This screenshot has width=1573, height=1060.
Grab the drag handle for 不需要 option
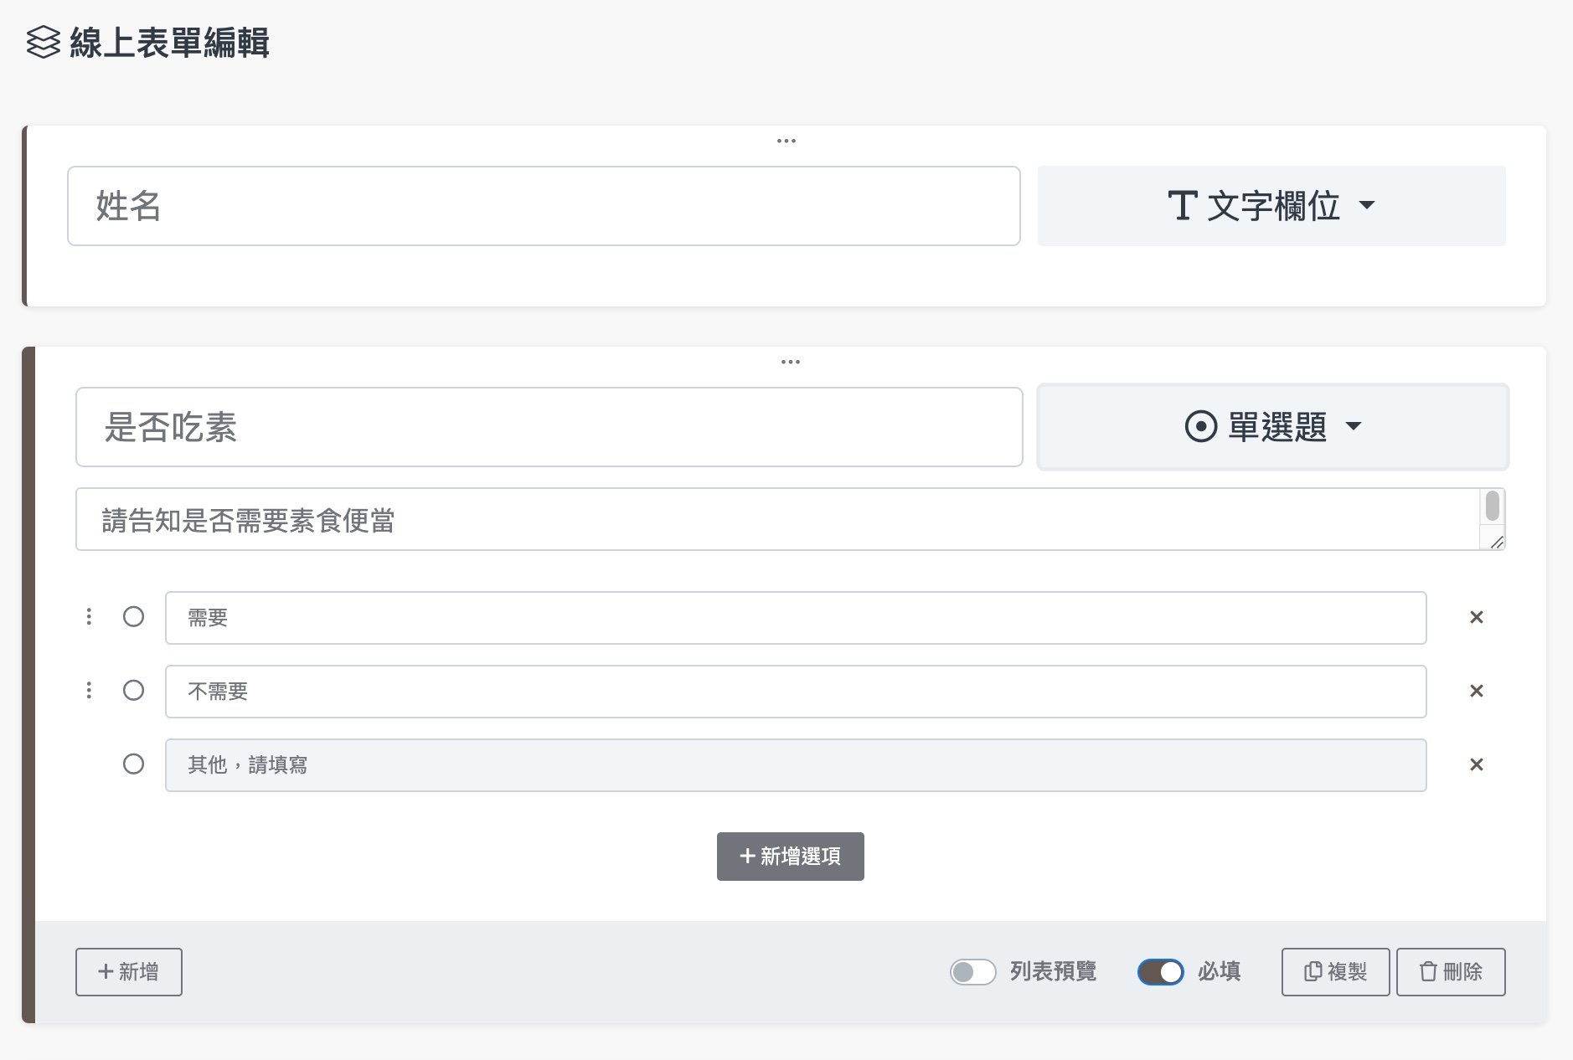coord(89,691)
